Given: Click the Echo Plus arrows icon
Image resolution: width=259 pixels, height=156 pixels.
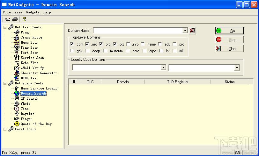Looking at the screenshot, I should [17, 63].
